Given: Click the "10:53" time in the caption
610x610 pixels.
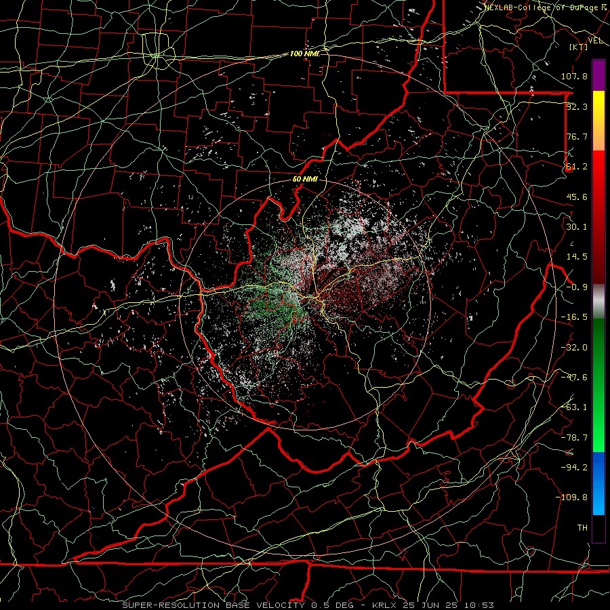Looking at the screenshot, I should click(479, 605).
